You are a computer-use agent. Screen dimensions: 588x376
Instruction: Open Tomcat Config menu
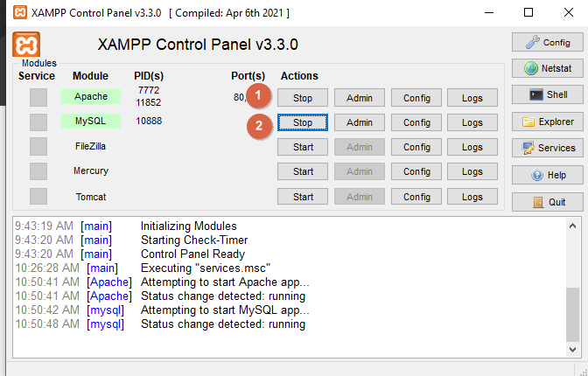coord(416,197)
